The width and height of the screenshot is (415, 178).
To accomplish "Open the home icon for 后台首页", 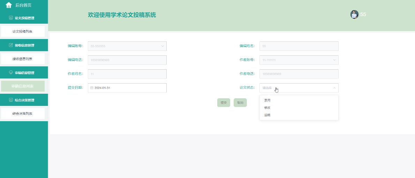I will [x=9, y=5].
